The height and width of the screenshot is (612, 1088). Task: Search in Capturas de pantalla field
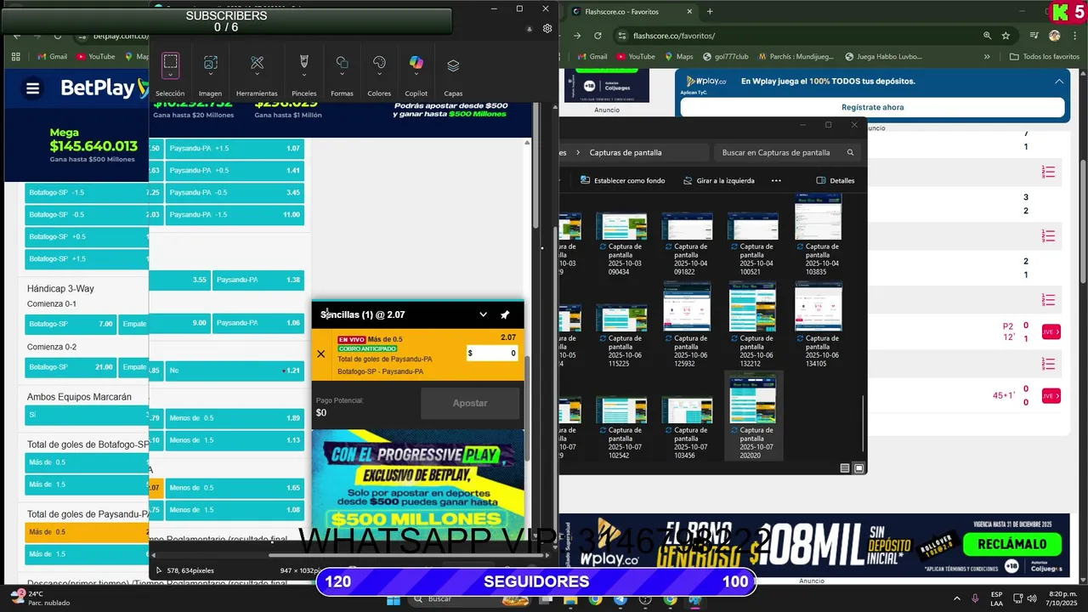point(786,152)
